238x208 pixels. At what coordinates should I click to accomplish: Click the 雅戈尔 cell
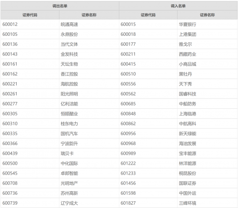[x=185, y=44]
